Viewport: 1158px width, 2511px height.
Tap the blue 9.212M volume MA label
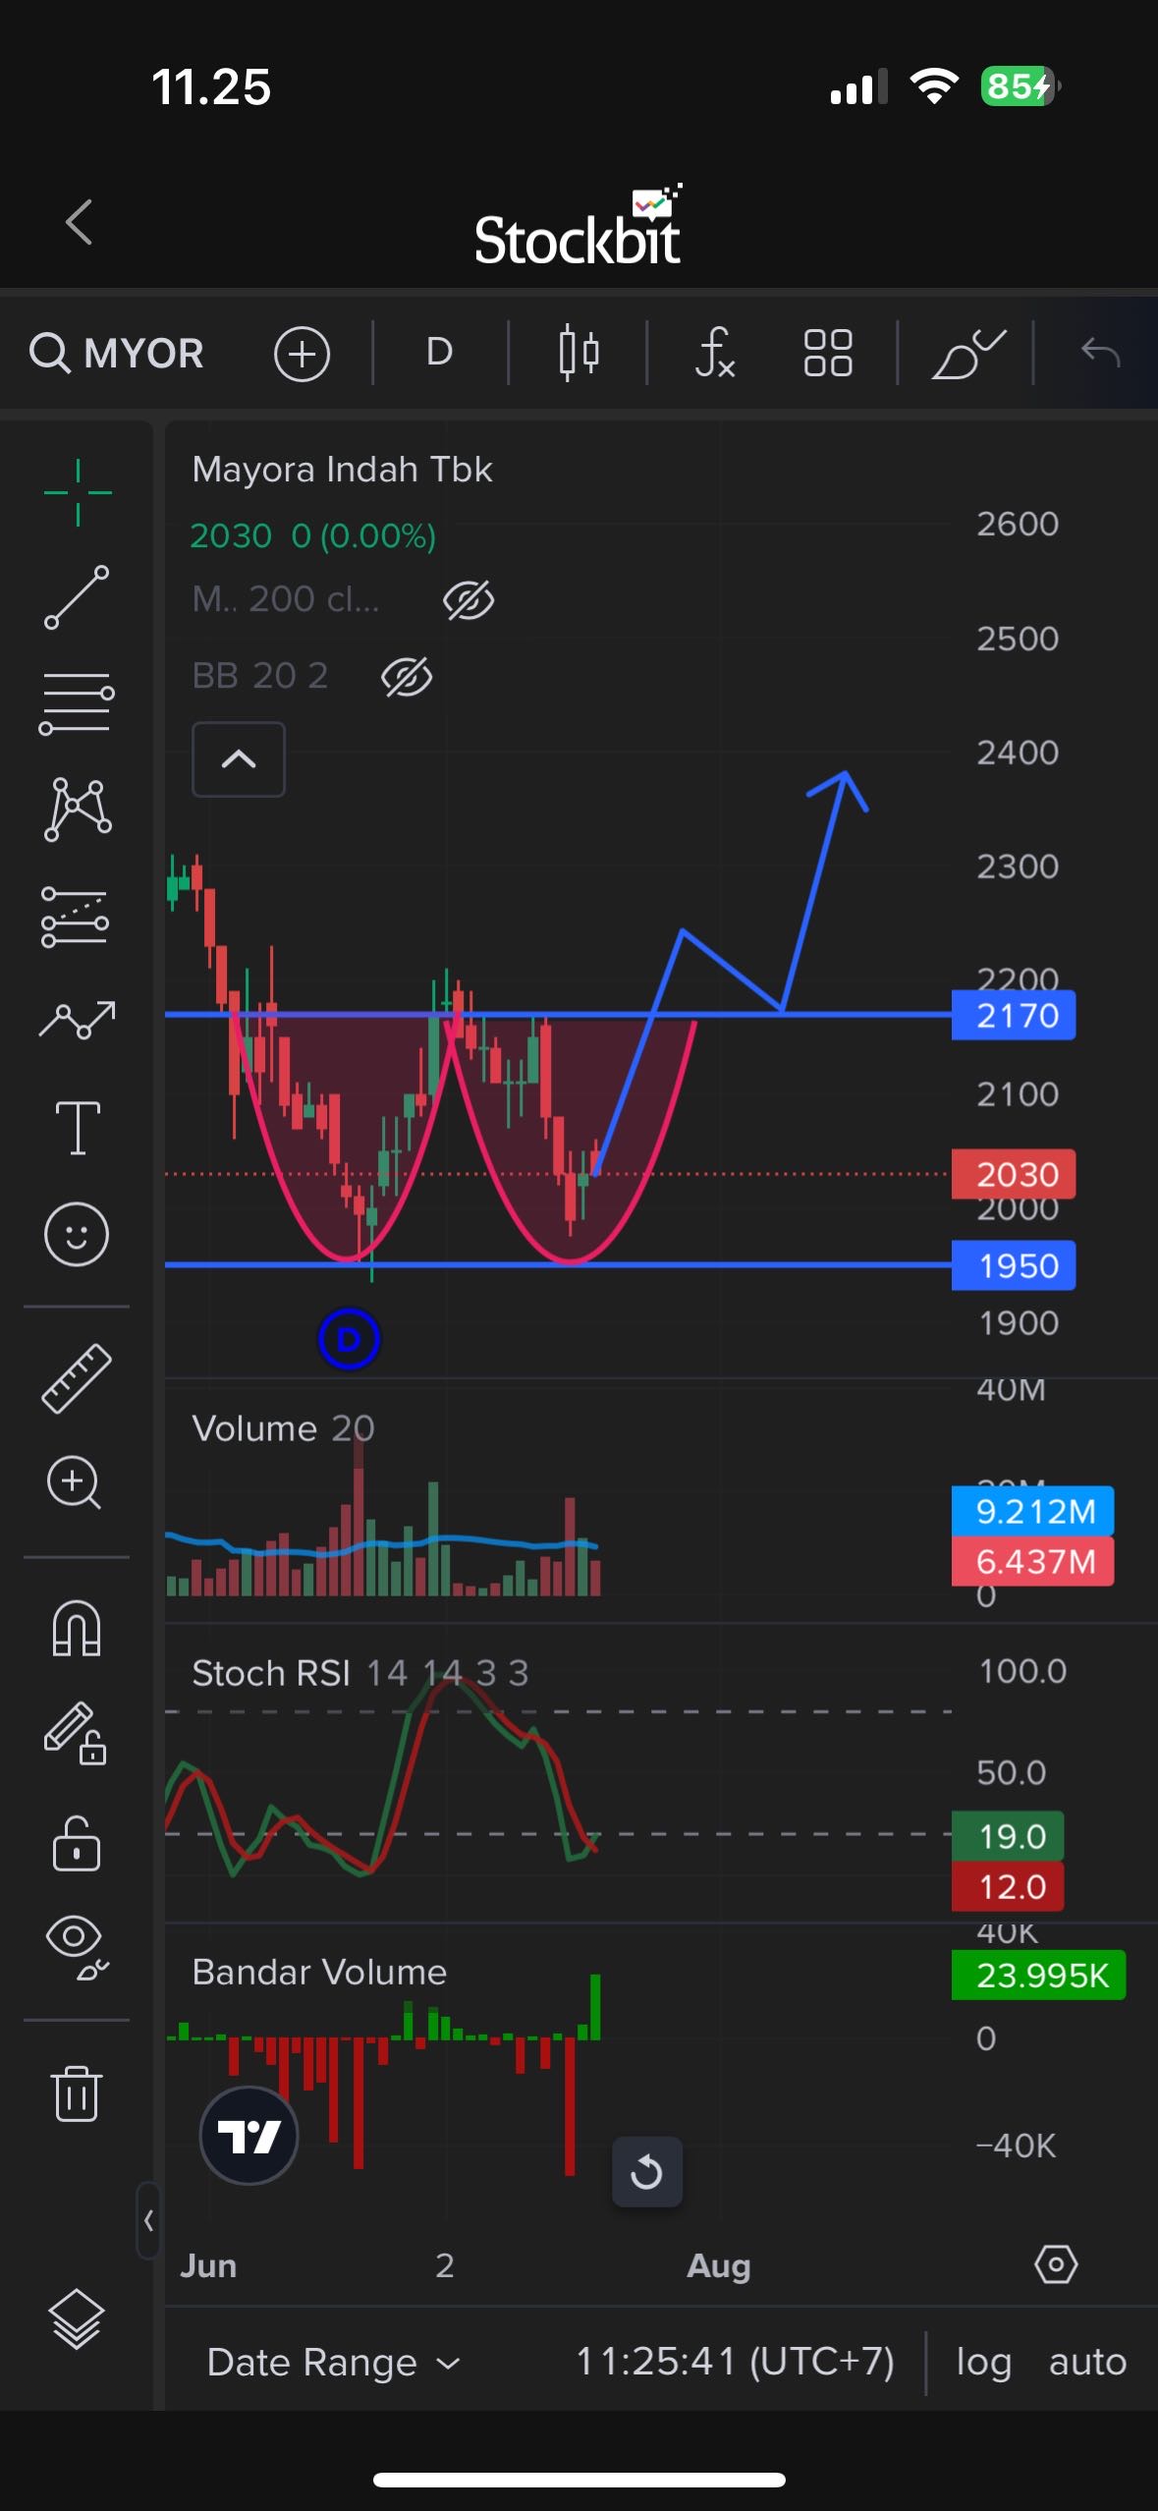pos(1033,1511)
